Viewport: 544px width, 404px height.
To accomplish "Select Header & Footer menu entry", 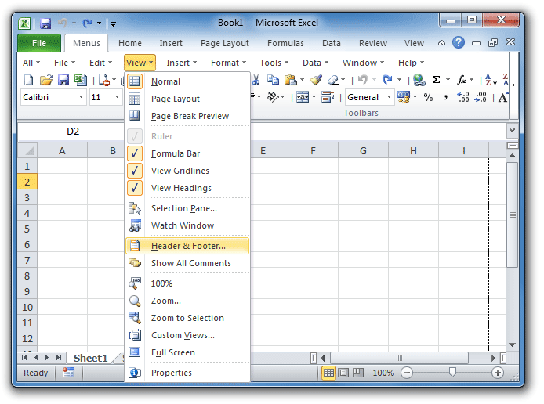I will pyautogui.click(x=188, y=246).
